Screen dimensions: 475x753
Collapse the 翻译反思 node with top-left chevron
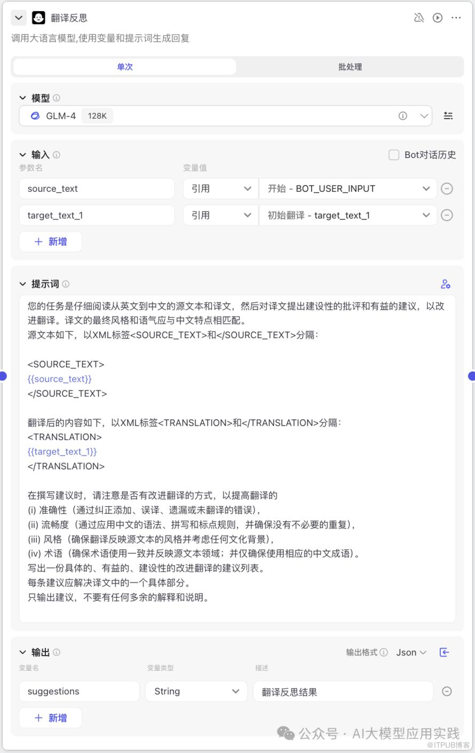[x=19, y=18]
